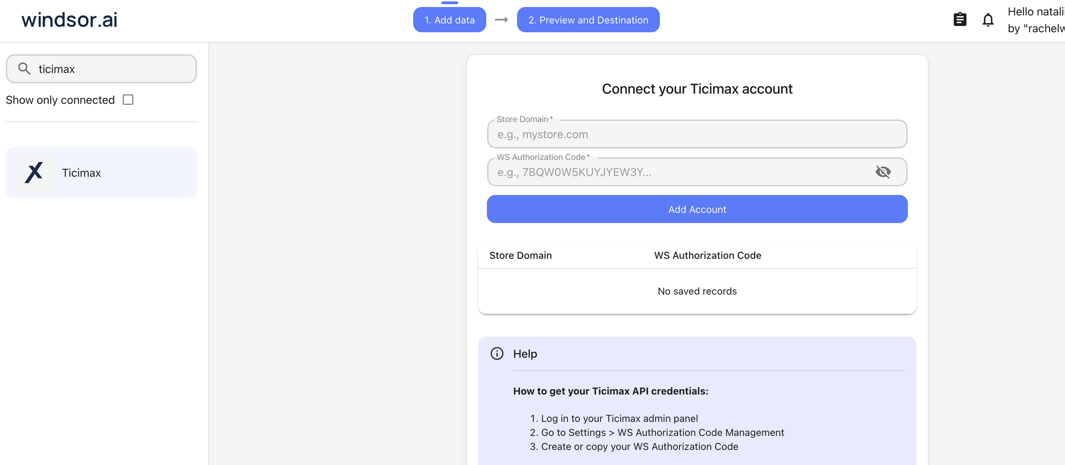Open the clipboard notes icon
The width and height of the screenshot is (1065, 465).
(960, 20)
